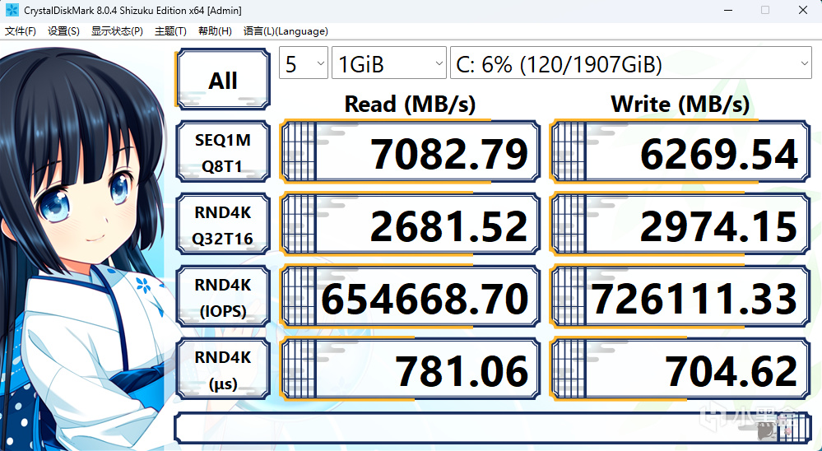822x451 pixels.
Task: Click the SEQ1M write value 6269.54
Action: tap(680, 151)
